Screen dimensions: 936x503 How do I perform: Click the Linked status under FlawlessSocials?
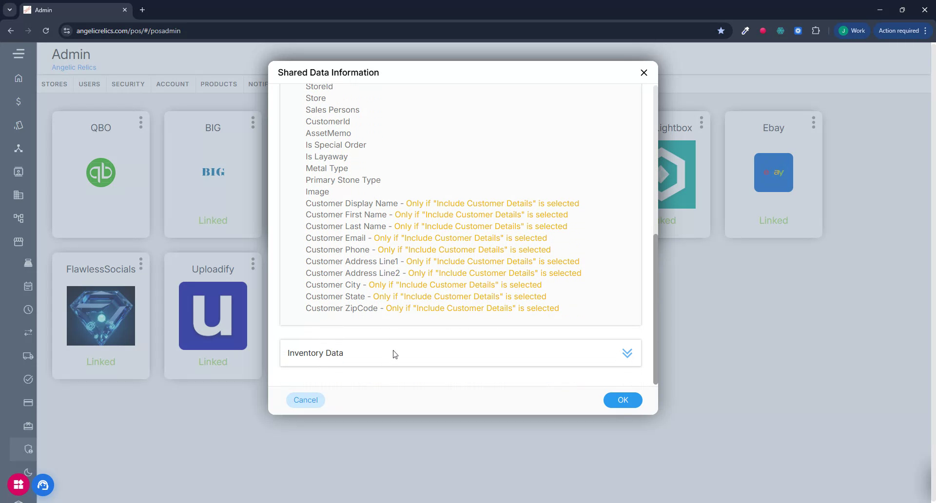(x=101, y=362)
